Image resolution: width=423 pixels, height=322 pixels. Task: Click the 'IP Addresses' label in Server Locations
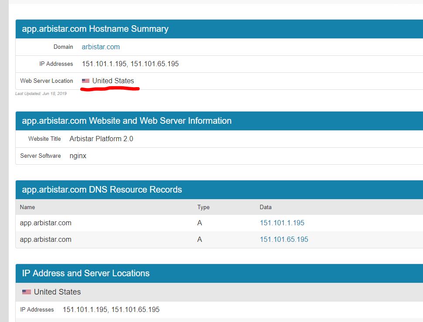pyautogui.click(x=37, y=310)
